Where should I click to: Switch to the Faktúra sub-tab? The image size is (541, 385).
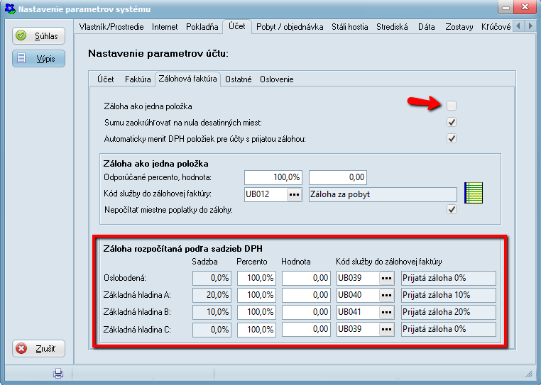pyautogui.click(x=137, y=79)
